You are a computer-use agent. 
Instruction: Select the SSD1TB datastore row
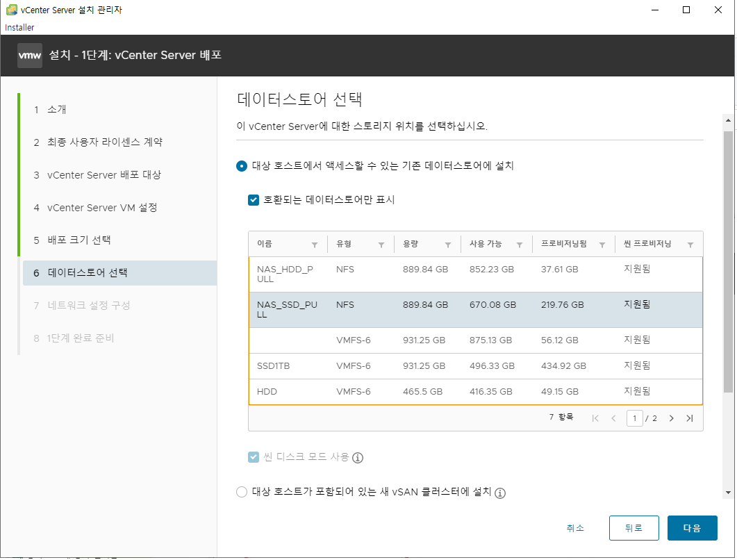coord(476,366)
